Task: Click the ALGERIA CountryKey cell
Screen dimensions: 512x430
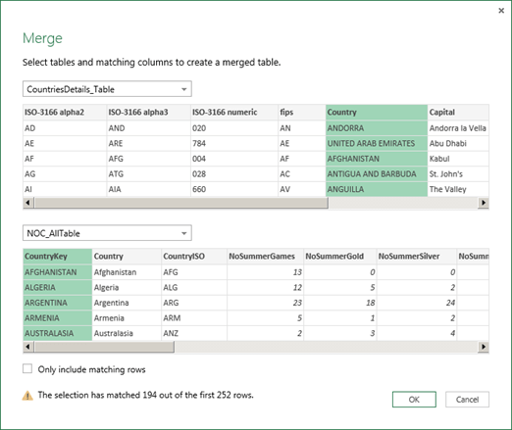Action: coord(57,287)
